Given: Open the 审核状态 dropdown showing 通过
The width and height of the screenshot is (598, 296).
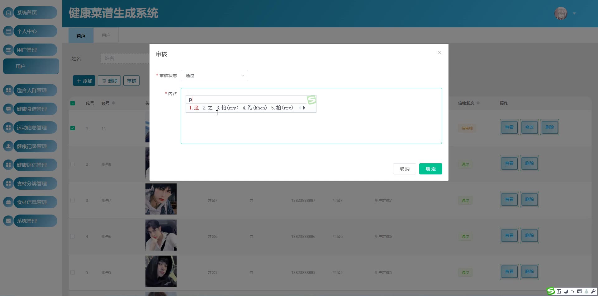Looking at the screenshot, I should click(x=214, y=76).
